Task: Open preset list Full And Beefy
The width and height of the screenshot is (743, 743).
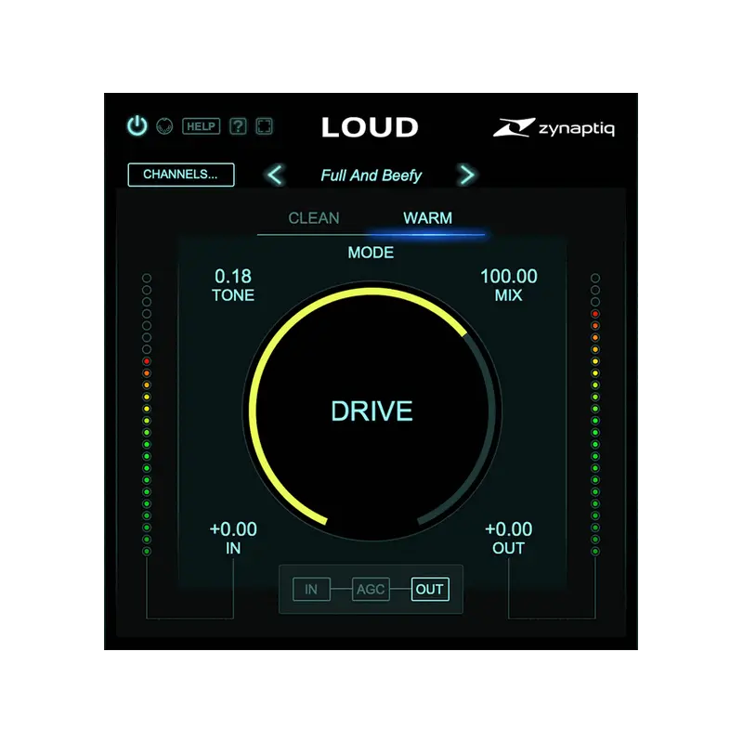Action: pos(371,176)
